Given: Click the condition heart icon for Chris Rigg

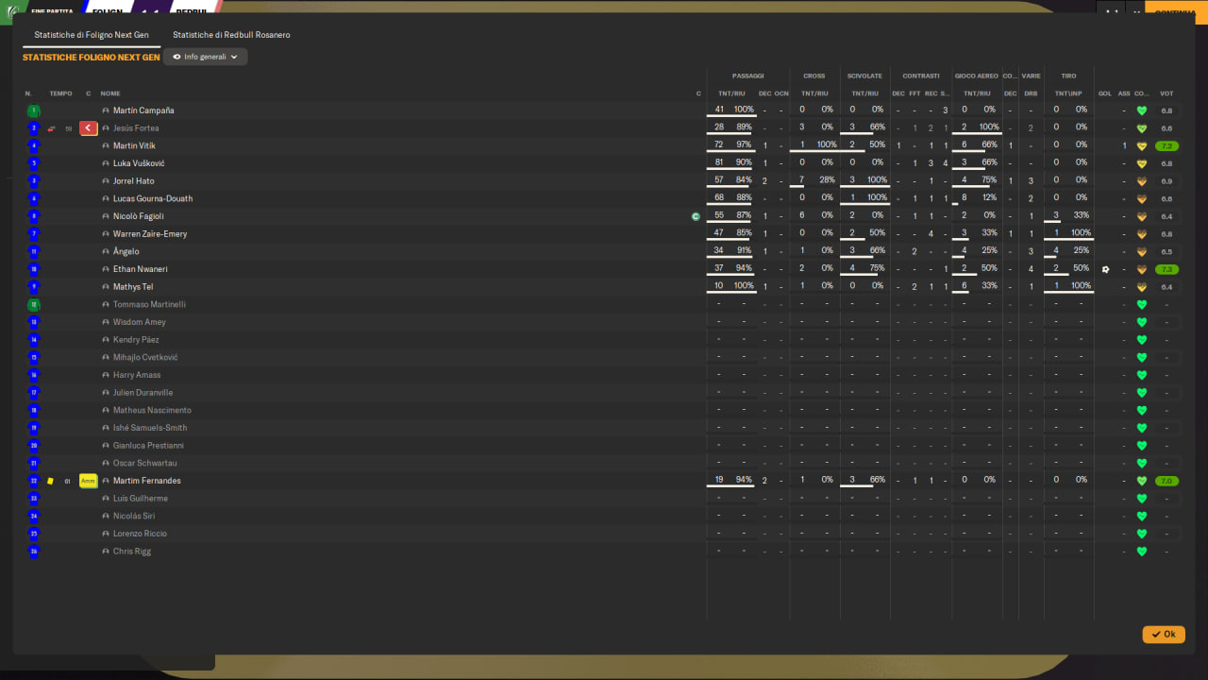Looking at the screenshot, I should 1142,552.
